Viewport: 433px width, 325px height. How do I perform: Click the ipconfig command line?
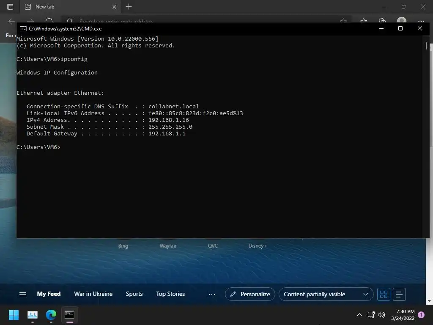pos(52,59)
